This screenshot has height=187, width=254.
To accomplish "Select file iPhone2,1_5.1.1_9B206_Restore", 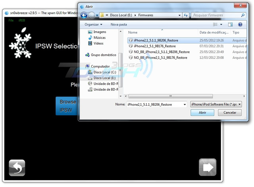I will pos(187,40).
